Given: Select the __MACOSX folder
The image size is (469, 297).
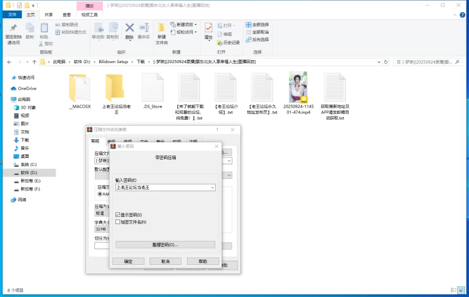Looking at the screenshot, I should [80, 91].
